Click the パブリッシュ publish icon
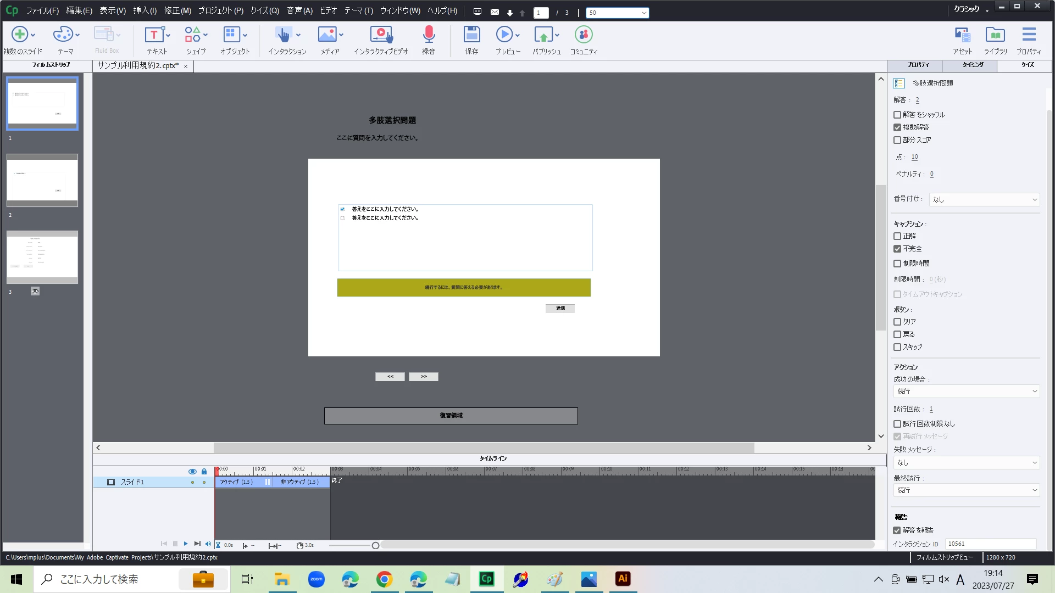This screenshot has height=593, width=1055. click(543, 35)
